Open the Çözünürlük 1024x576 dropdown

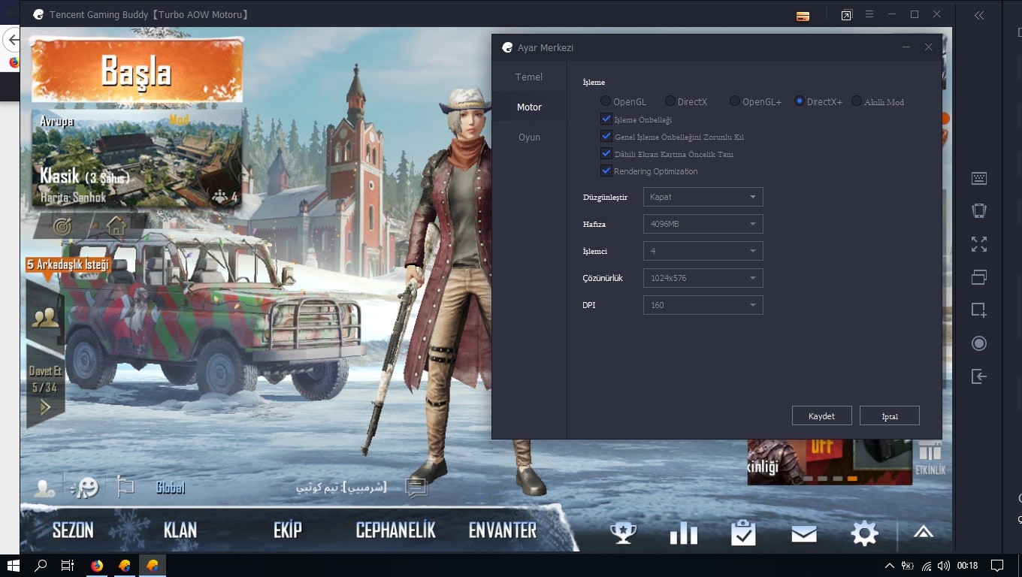pos(703,278)
